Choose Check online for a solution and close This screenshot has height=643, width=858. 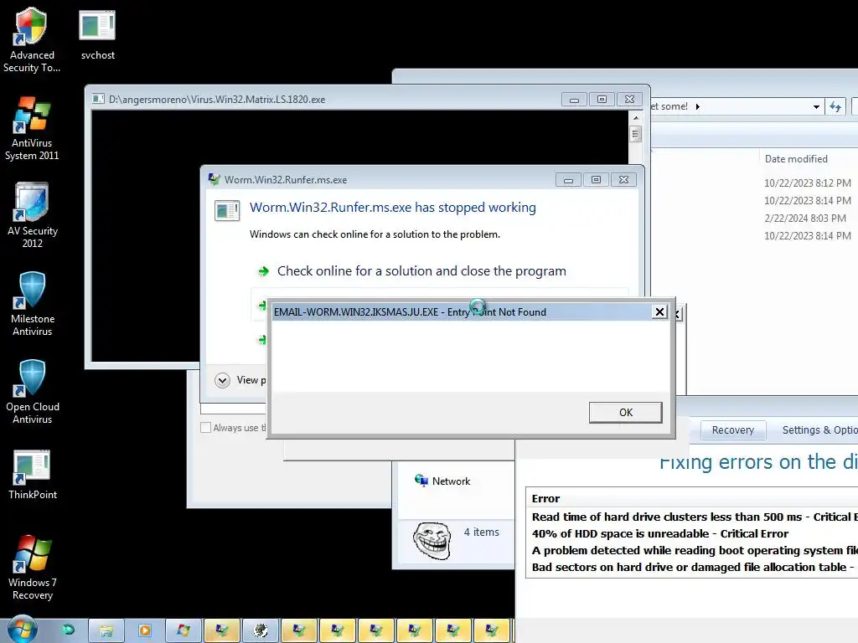(421, 271)
